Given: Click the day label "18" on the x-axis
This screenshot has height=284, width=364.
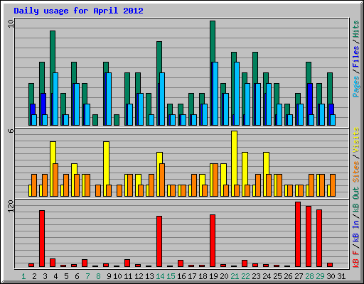Looking at the screenshot, I should (x=203, y=276).
